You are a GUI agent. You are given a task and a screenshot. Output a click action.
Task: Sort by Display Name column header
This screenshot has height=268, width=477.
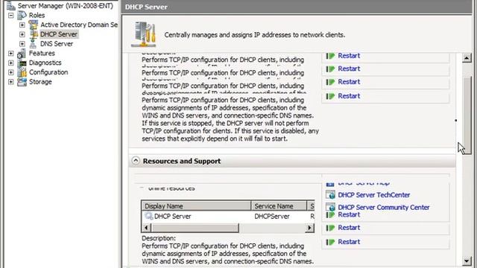(x=197, y=206)
